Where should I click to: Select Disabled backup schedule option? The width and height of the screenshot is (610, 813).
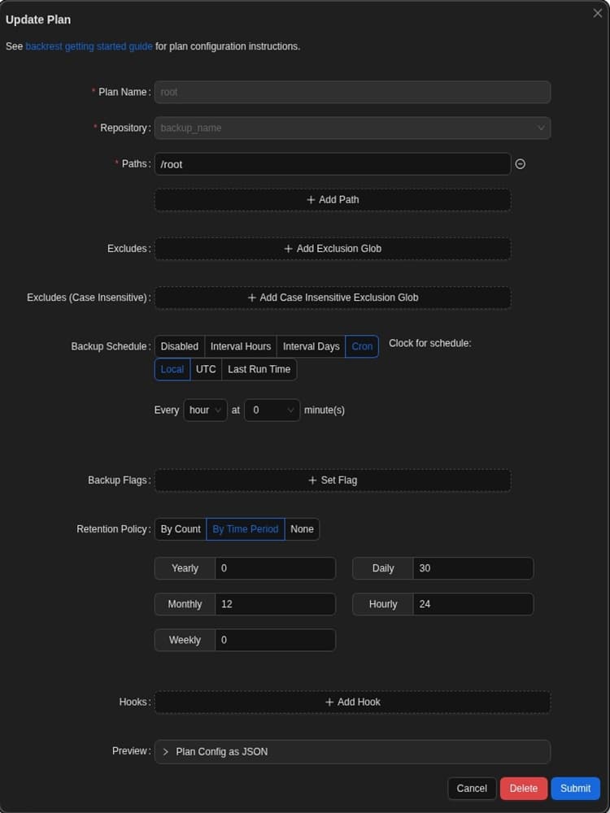(x=179, y=346)
